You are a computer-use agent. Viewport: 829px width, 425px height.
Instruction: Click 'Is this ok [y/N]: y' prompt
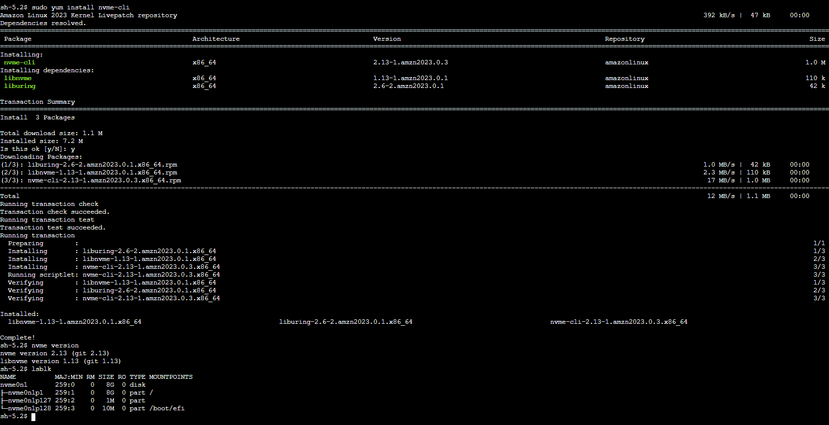pos(37,149)
